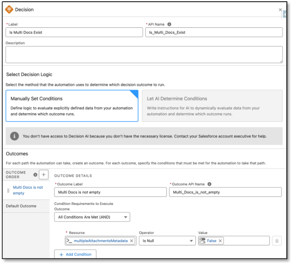Click the Add Condition button
This screenshot has width=291, height=263.
[75, 254]
